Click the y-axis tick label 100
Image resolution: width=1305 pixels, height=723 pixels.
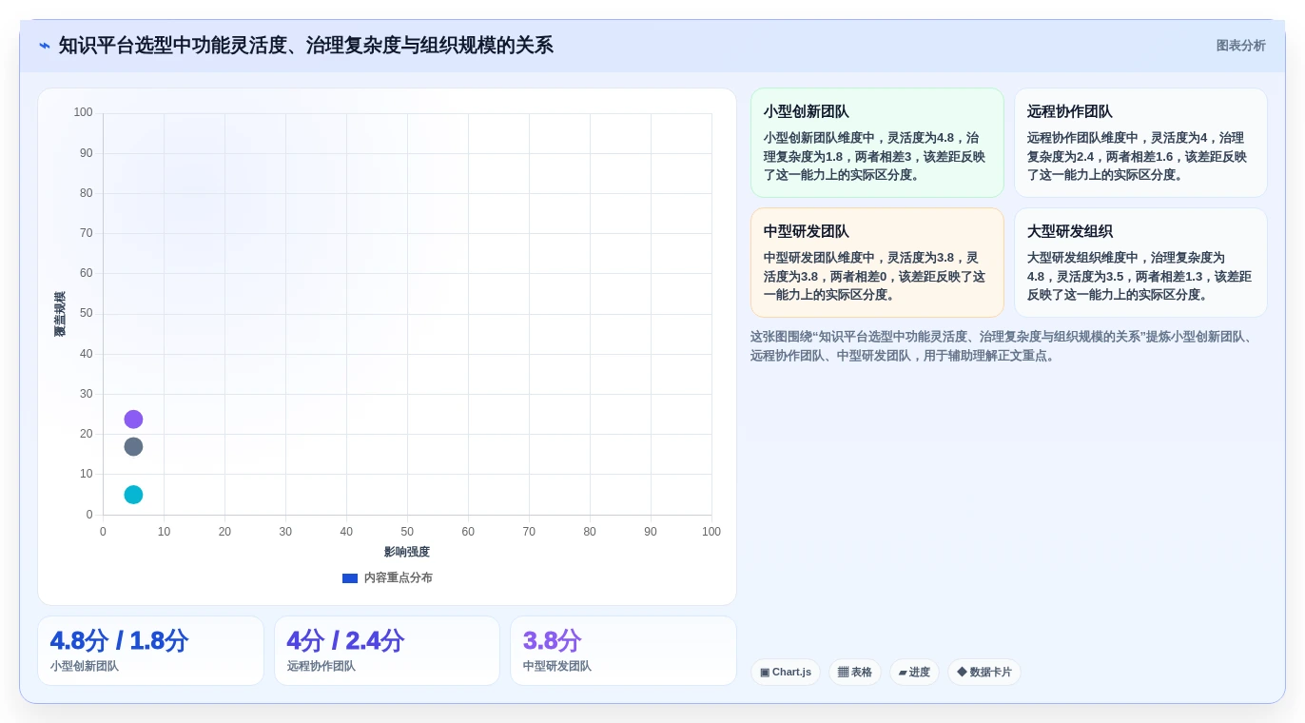[84, 112]
